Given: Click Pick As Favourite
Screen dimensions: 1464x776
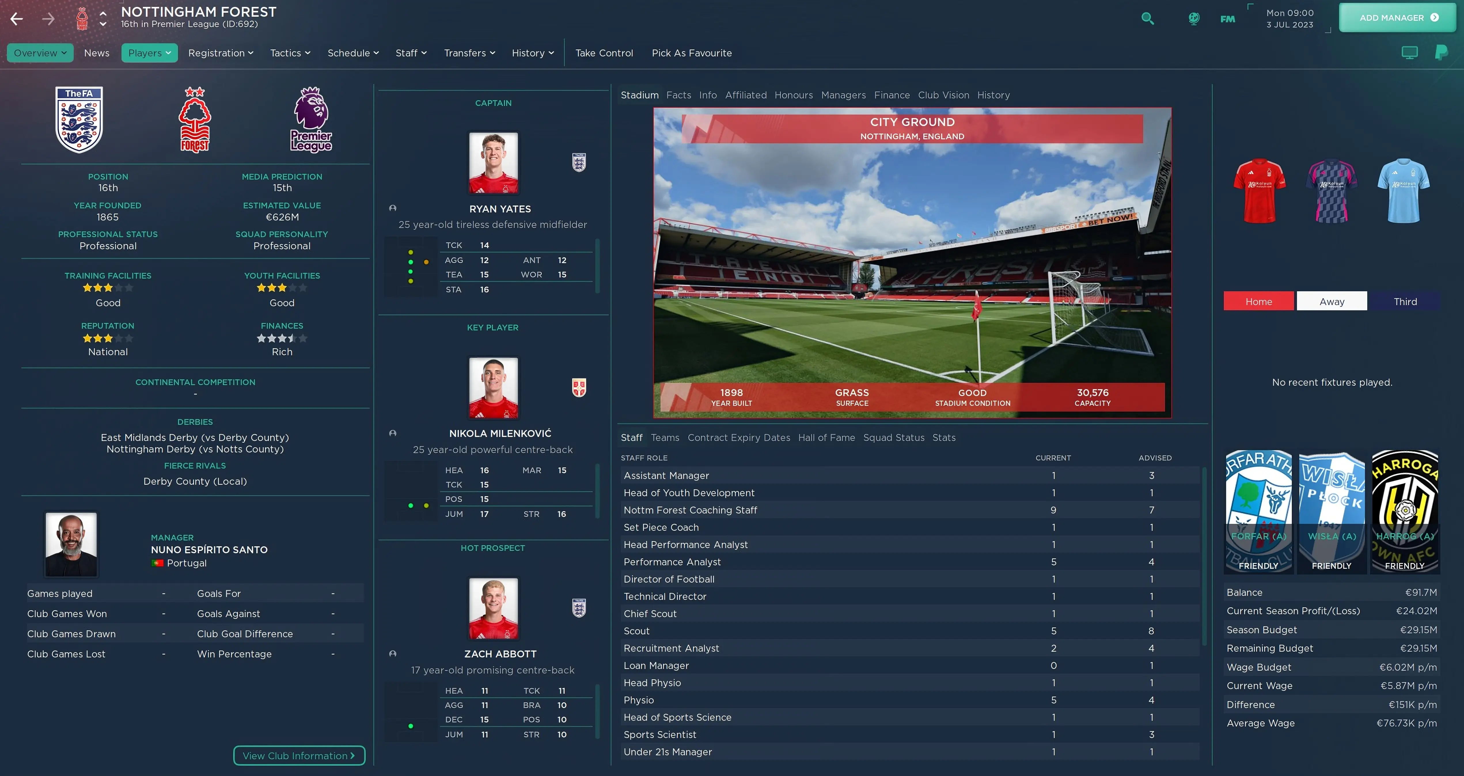Looking at the screenshot, I should tap(692, 53).
